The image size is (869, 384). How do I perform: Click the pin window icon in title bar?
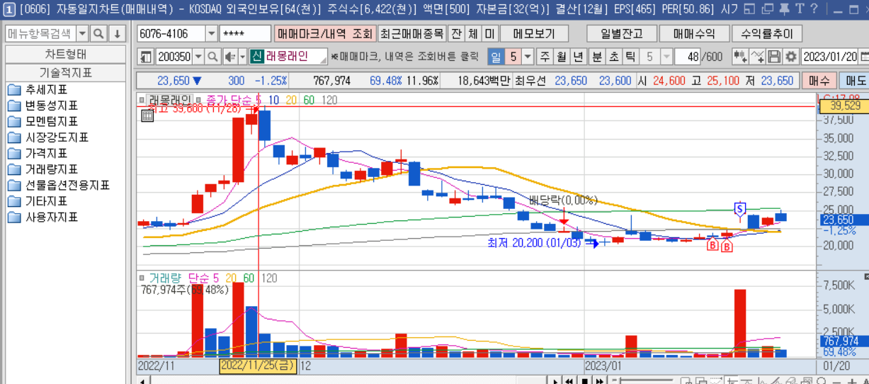(784, 9)
